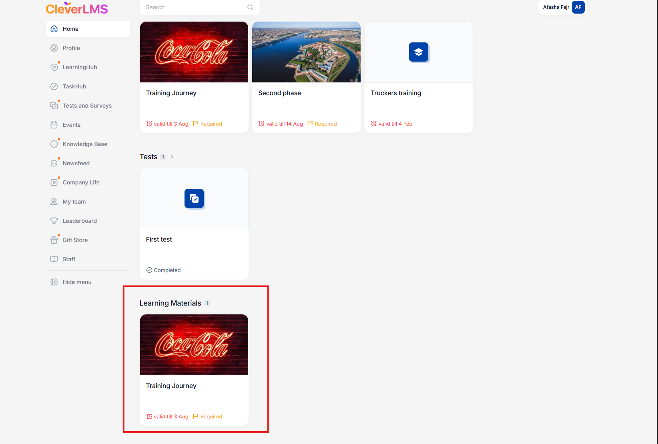Click the Profile person icon

tap(54, 48)
